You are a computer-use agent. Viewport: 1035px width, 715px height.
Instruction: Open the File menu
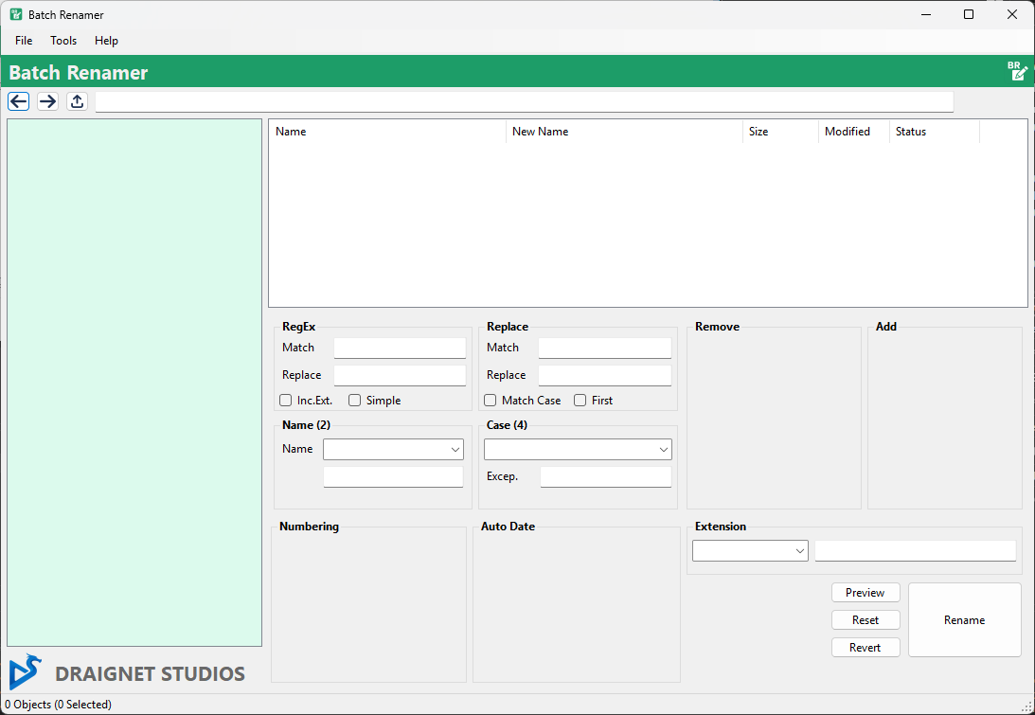point(24,41)
